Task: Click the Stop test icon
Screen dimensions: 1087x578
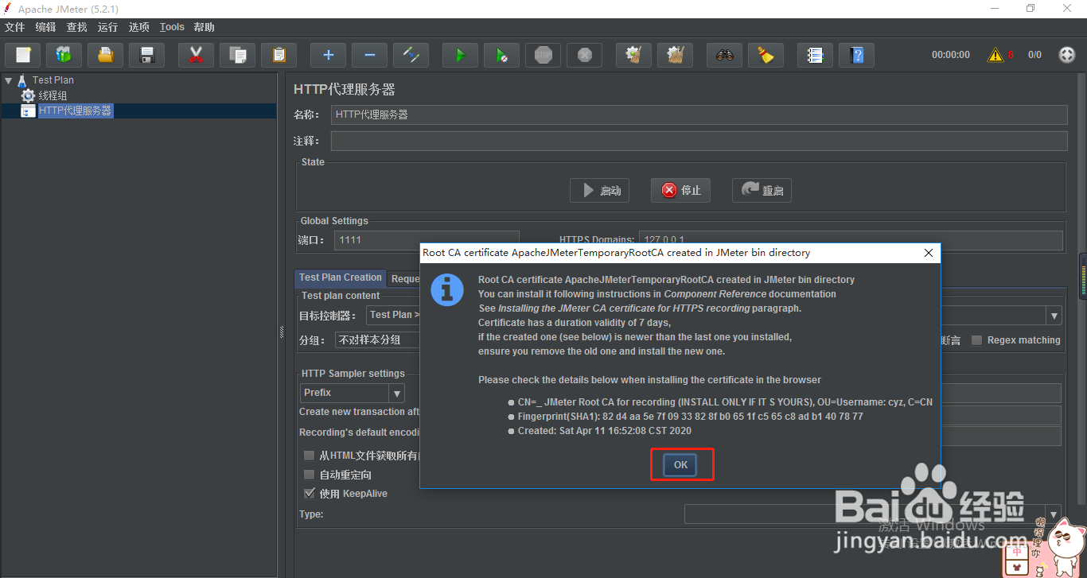Action: pyautogui.click(x=543, y=55)
